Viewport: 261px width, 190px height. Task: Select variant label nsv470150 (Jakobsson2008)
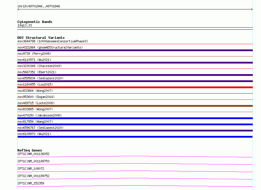coord(40,115)
